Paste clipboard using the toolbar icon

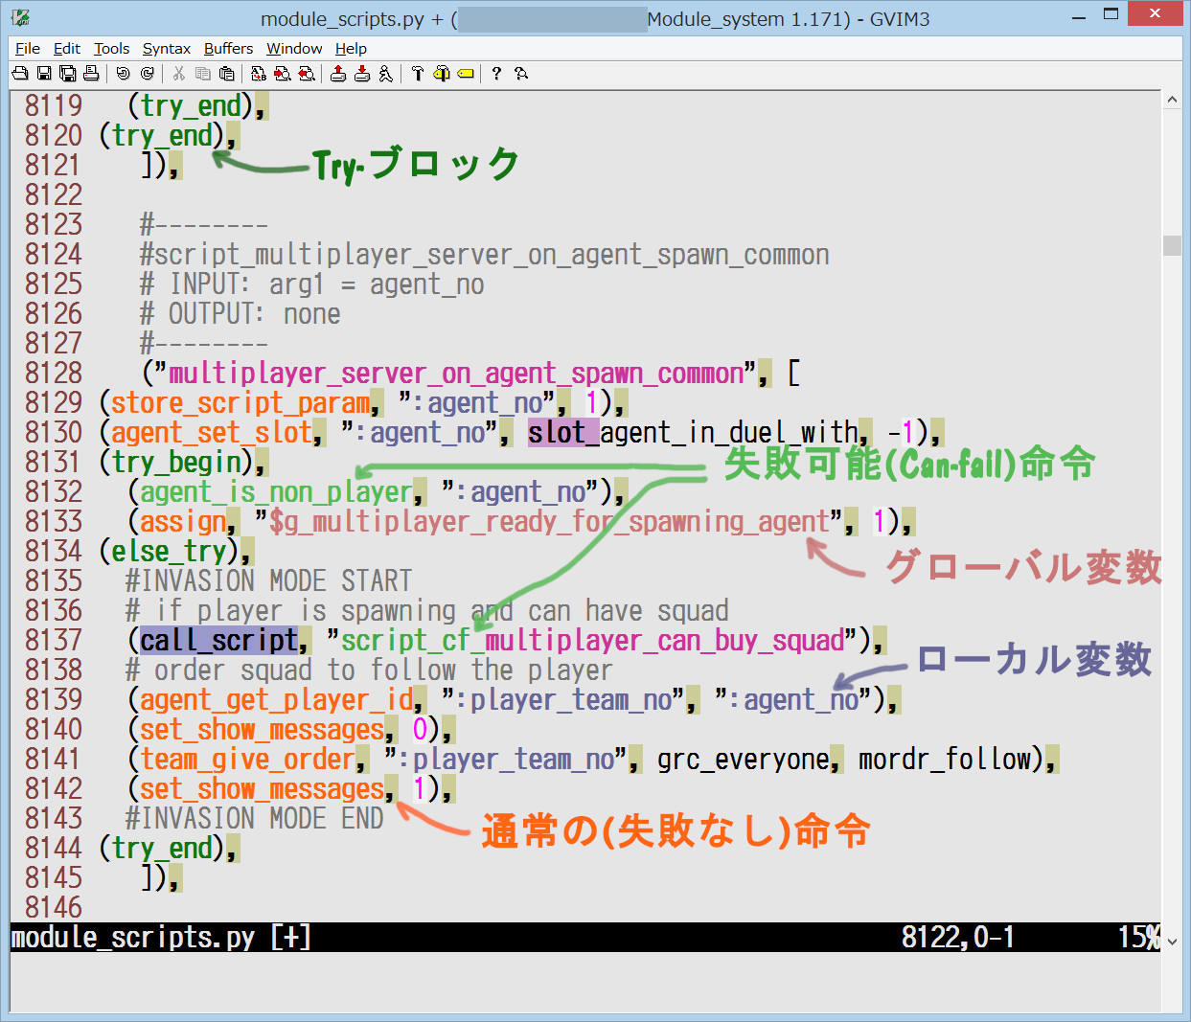(226, 74)
